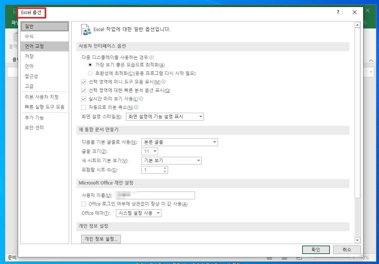Screen dimensions: 379x264
Task: Click the info icon beside 다중 디스플레이를 사용하는 경우
Action: point(151,57)
